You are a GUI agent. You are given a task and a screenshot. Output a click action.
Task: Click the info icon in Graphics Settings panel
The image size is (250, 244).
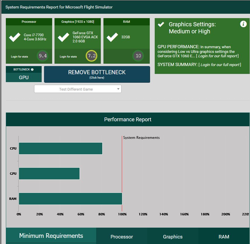(x=243, y=24)
